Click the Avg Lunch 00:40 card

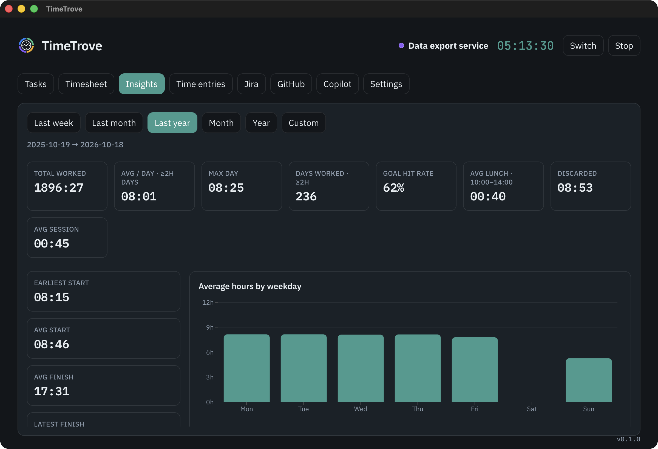click(x=503, y=186)
